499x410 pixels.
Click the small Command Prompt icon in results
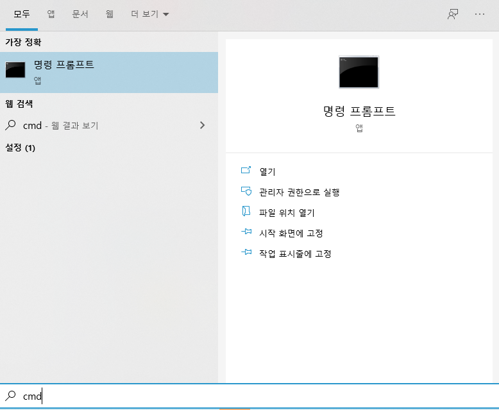tap(15, 70)
